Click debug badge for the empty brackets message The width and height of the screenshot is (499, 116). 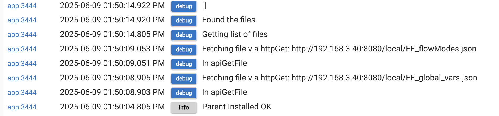click(x=184, y=6)
